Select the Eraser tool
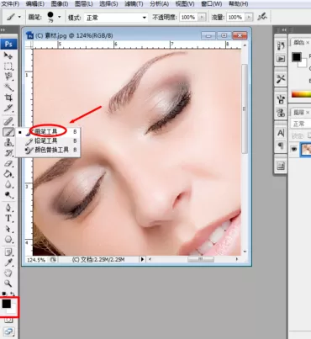This screenshot has height=339, width=311. (8, 163)
